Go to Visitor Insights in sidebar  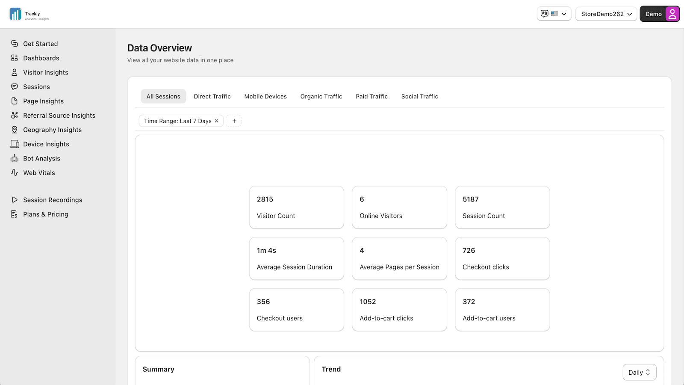click(46, 73)
